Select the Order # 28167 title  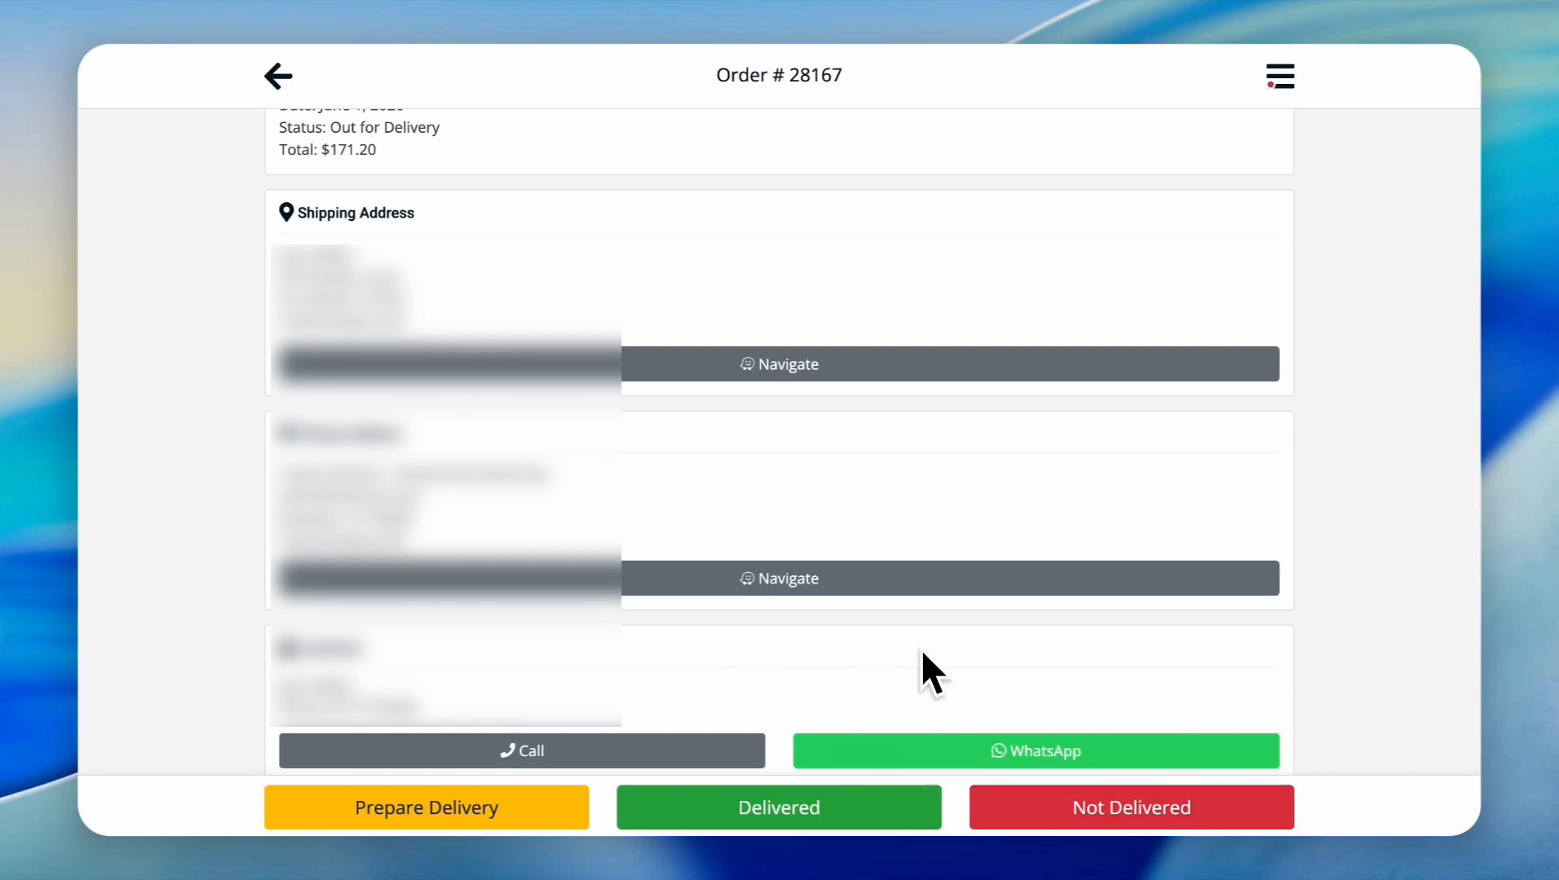779,75
